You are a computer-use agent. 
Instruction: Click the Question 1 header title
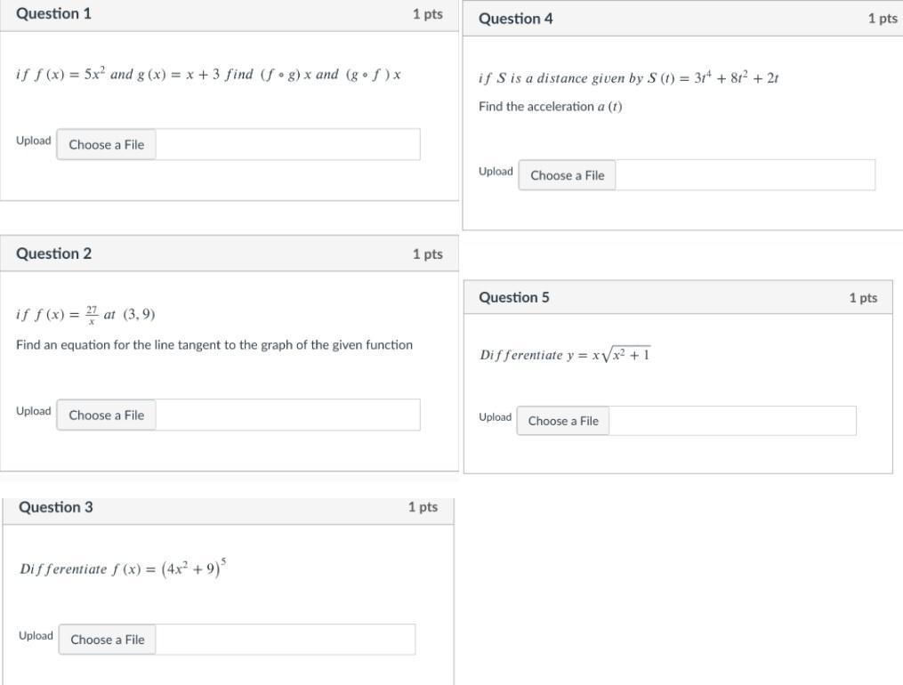click(53, 14)
